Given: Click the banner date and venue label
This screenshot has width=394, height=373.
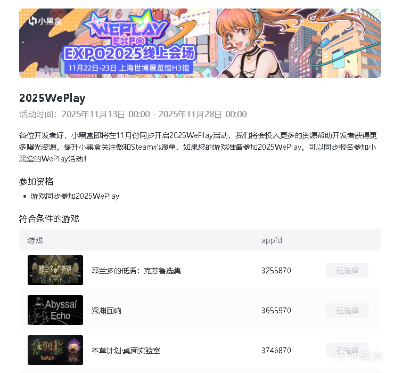Looking at the screenshot, I should [x=129, y=68].
